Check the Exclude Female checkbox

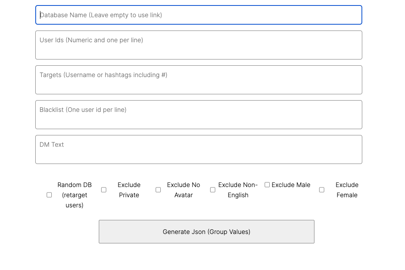click(x=321, y=190)
